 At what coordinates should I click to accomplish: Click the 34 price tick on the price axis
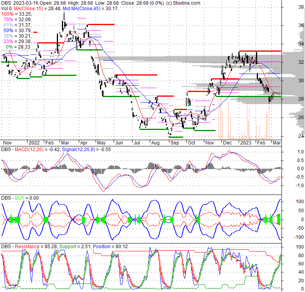point(301,44)
